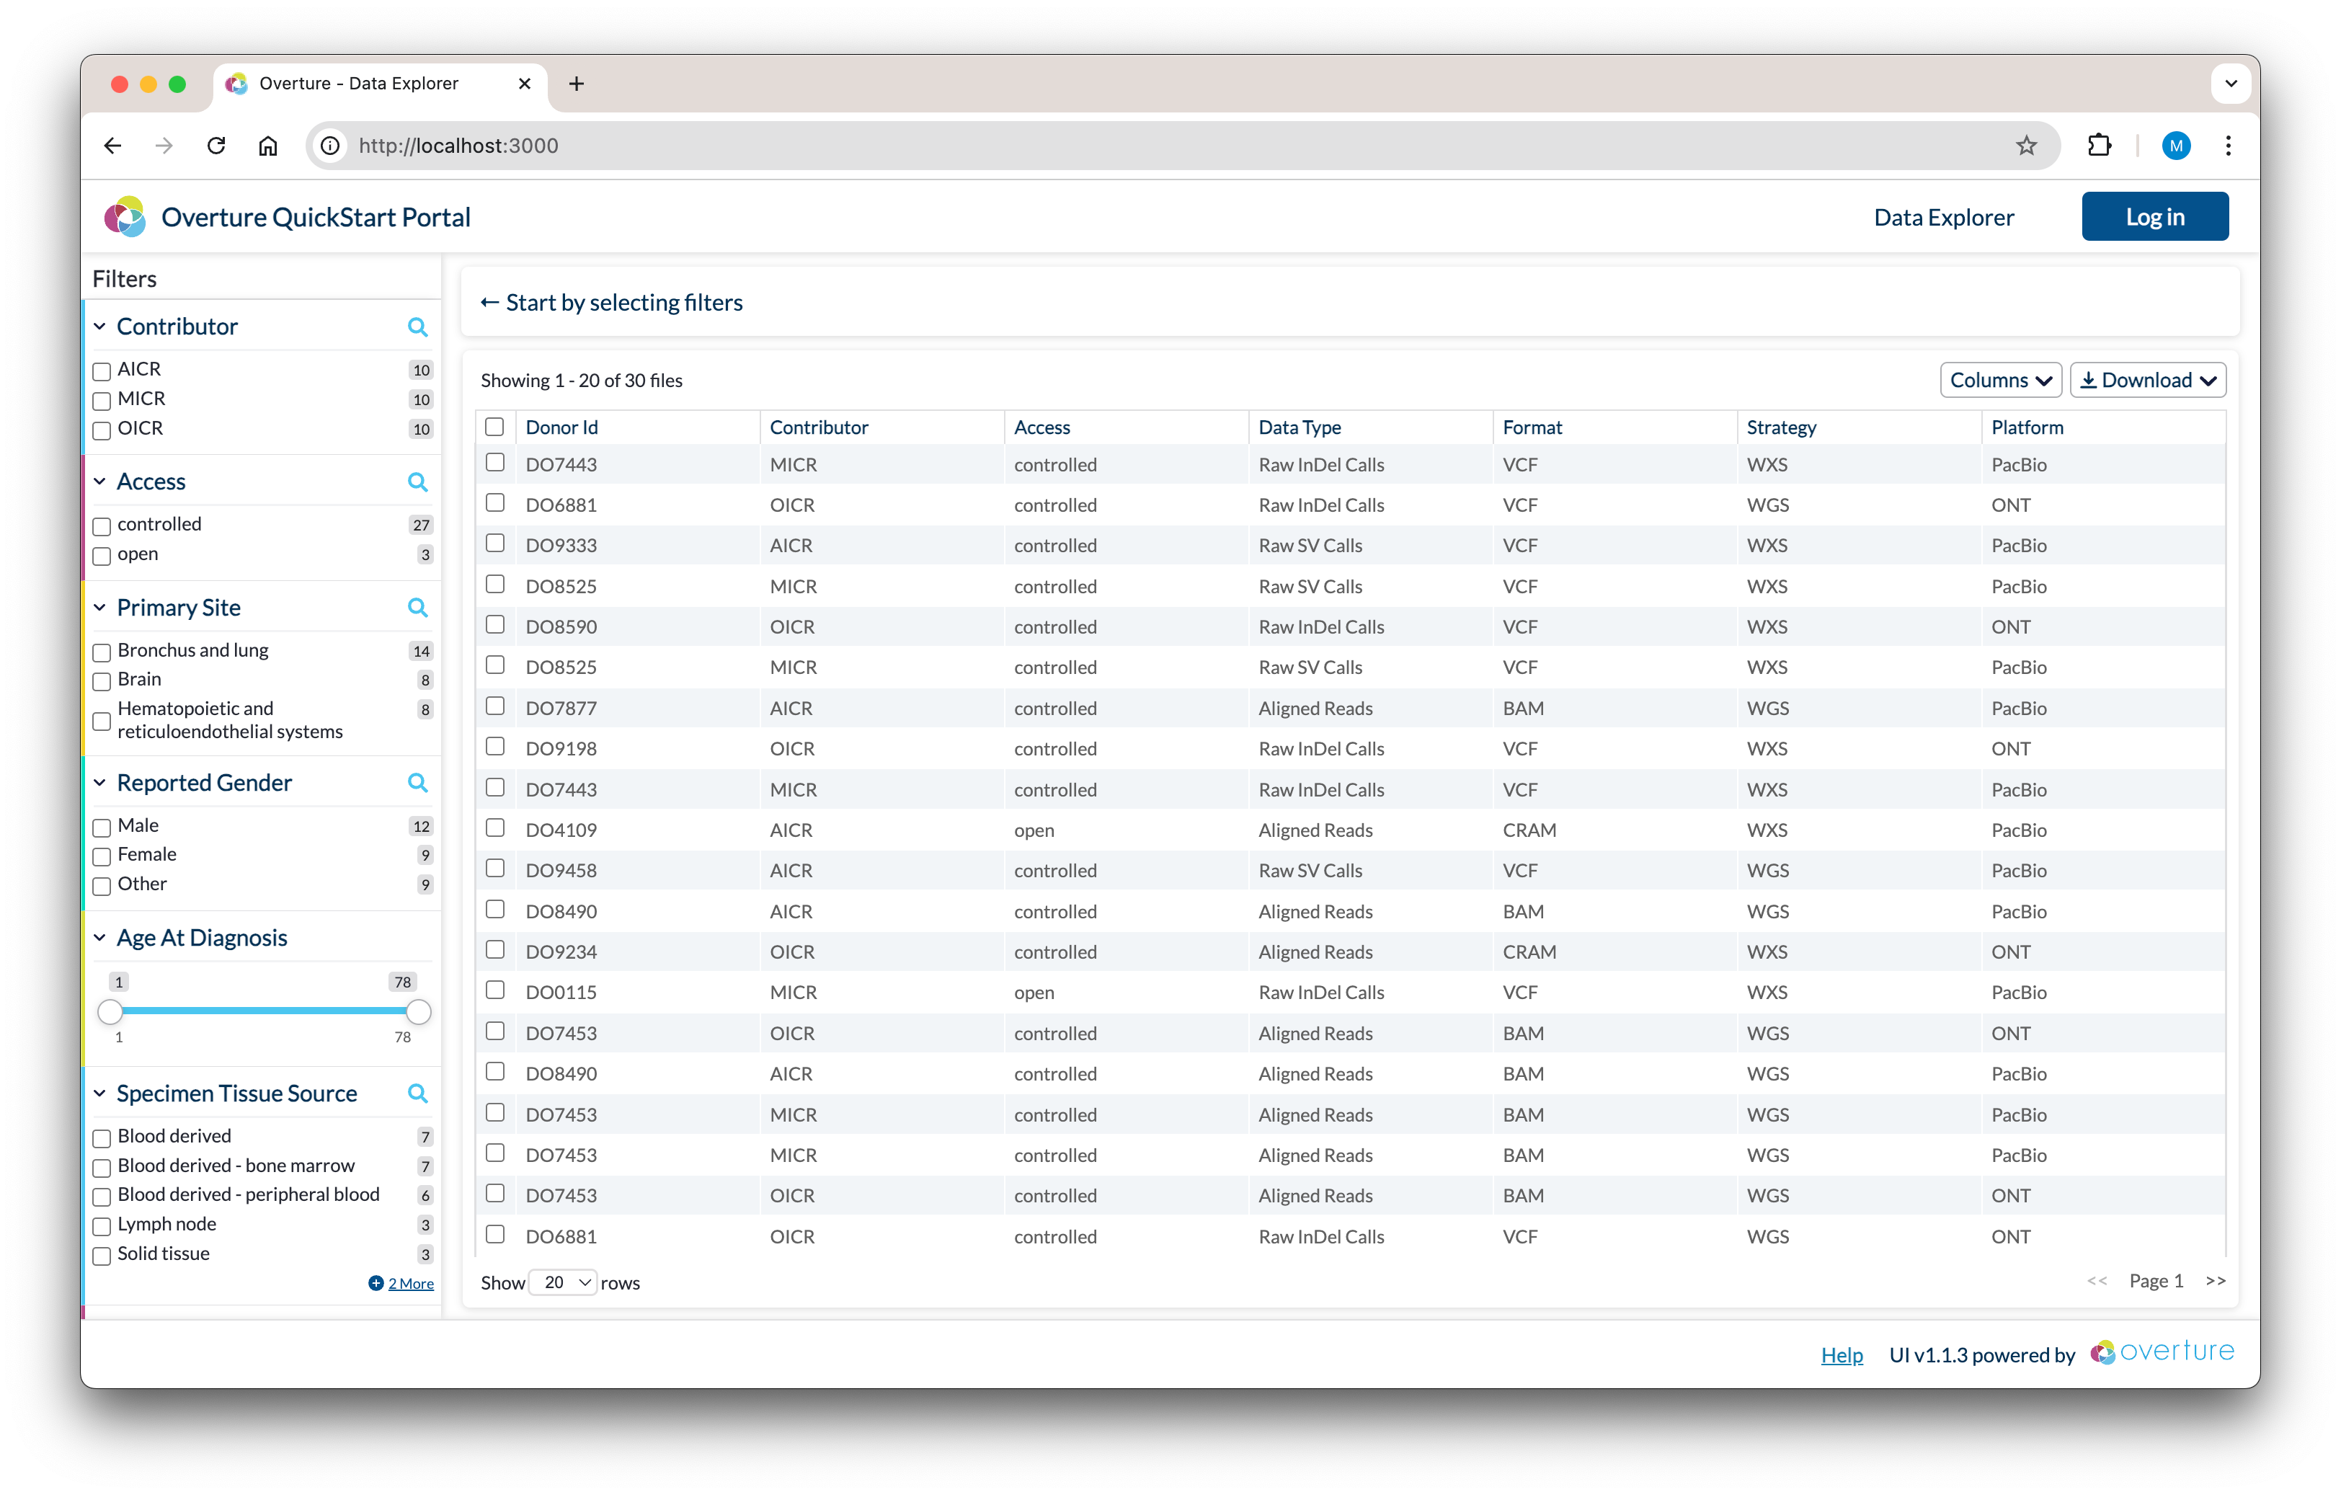Image resolution: width=2341 pixels, height=1495 pixels.
Task: Bookmark page with star icon
Action: pyautogui.click(x=2025, y=146)
